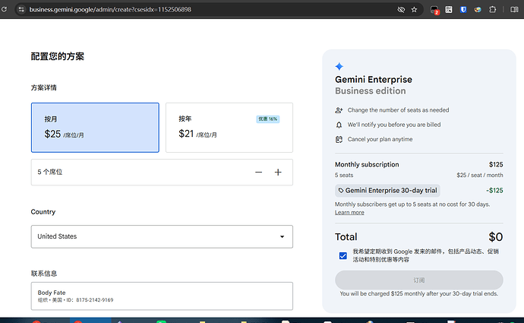
Task: Click the crossed-eye icon in address bar
Action: 401,9
